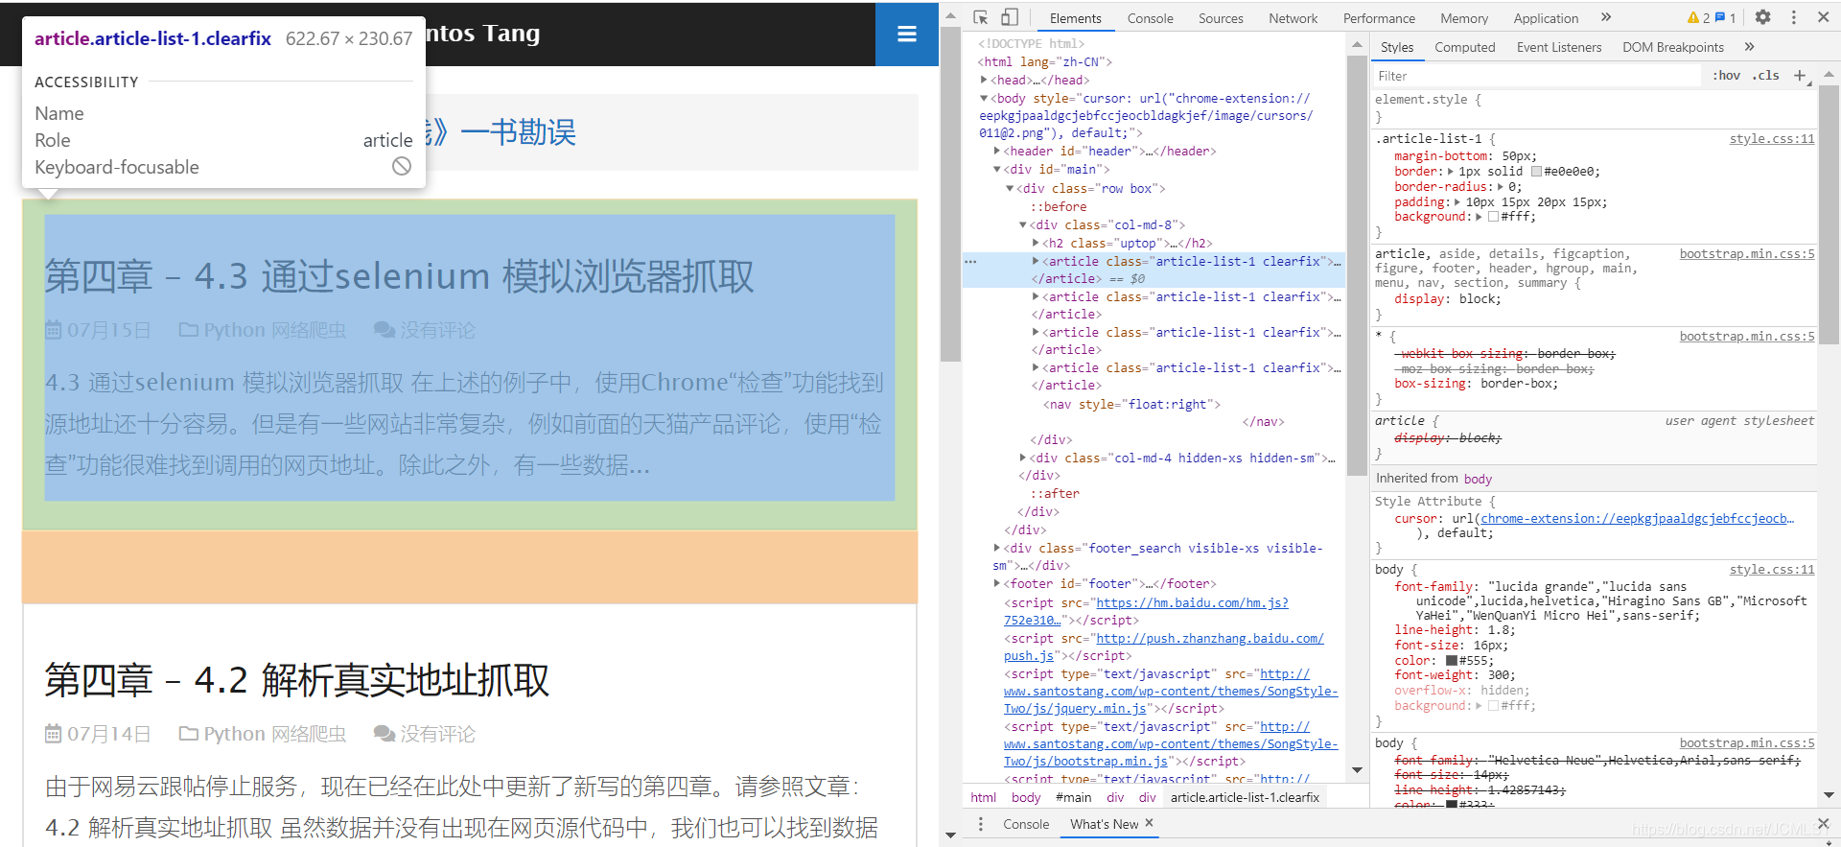
Task: Open bootstrap.min.css:5 link for article rule
Action: (1747, 254)
